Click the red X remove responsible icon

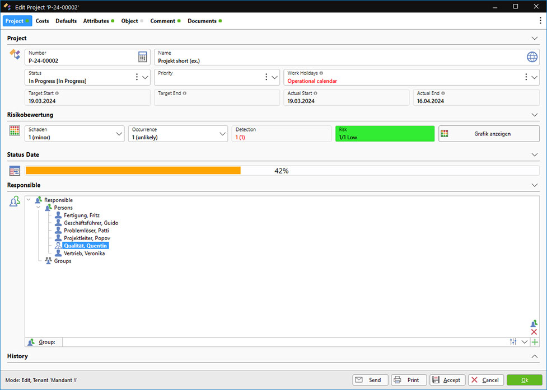[534, 332]
